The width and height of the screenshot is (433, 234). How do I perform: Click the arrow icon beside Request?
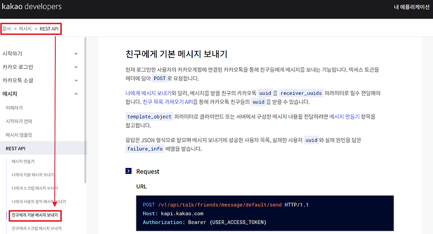point(128,171)
